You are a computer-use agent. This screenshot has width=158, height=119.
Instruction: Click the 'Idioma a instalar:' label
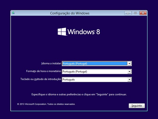[51, 63]
